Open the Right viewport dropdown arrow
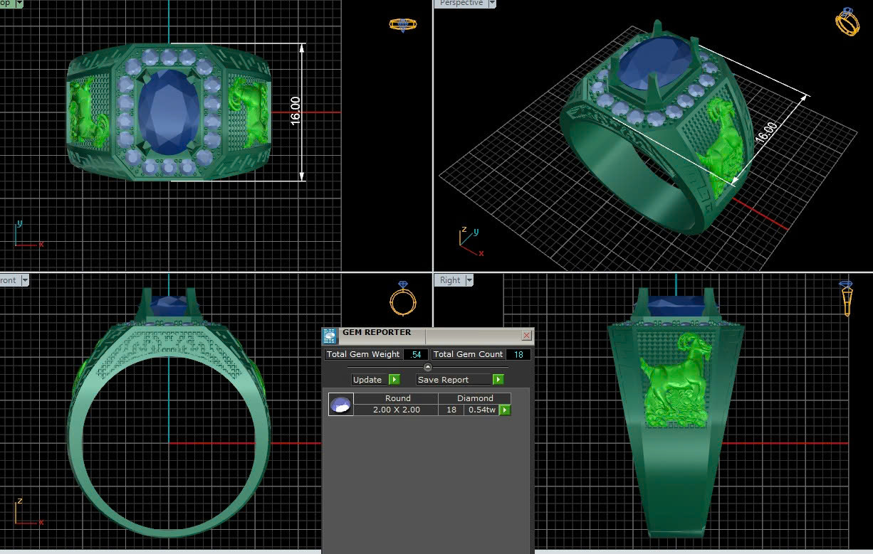 point(469,280)
